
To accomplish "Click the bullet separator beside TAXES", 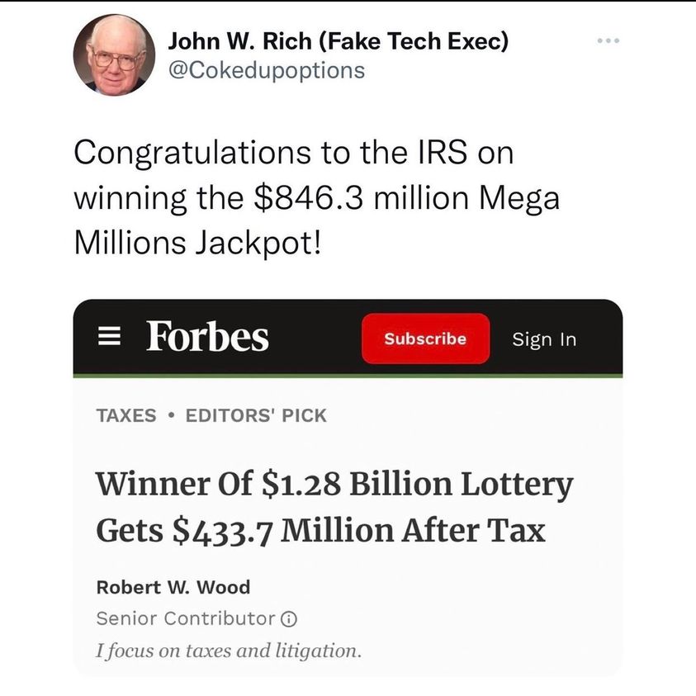I will point(171,415).
